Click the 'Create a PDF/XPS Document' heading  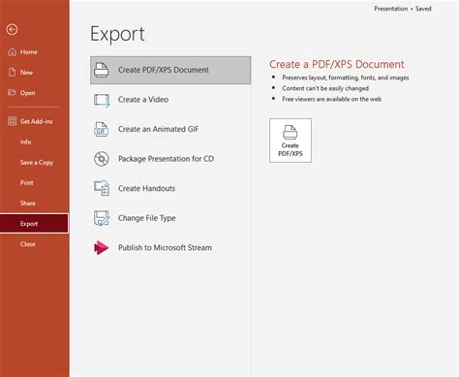tap(337, 64)
